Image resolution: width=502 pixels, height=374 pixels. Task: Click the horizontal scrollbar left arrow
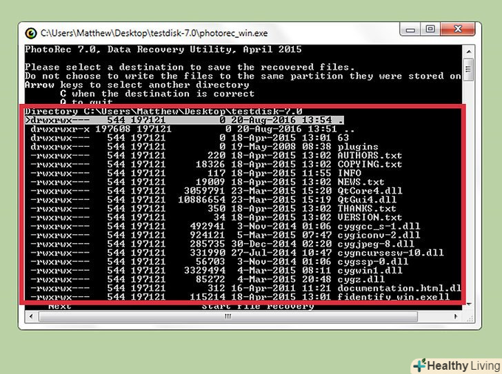click(31, 316)
